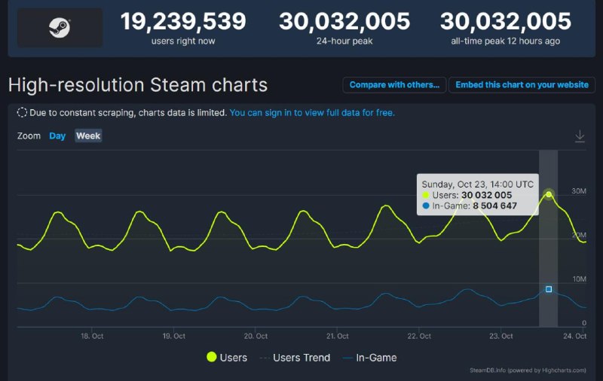Click the 30M y-axis label
The image size is (603, 381).
tap(579, 191)
